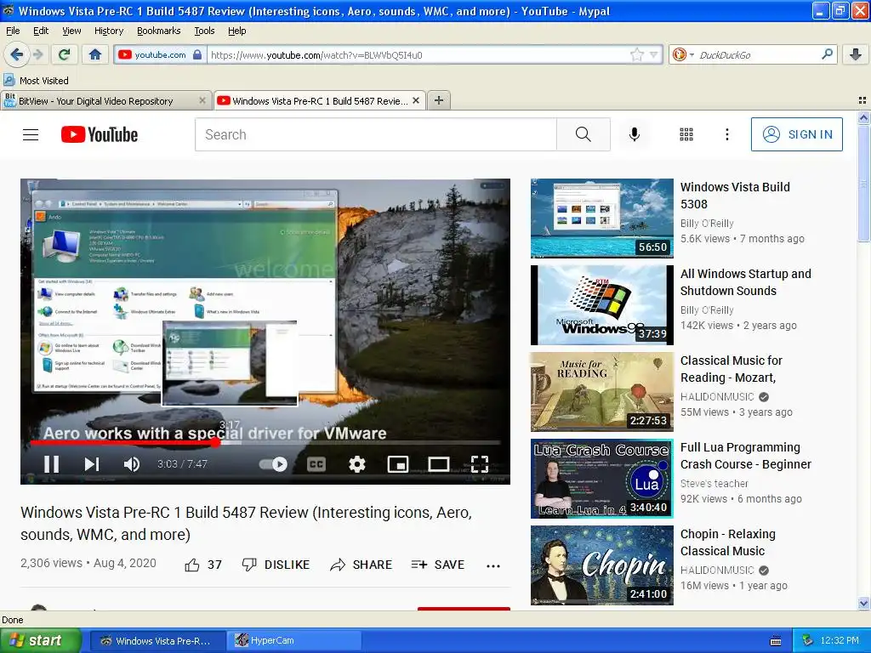
Task: Open All Windows Startup Sounds thumbnail
Action: click(x=601, y=305)
